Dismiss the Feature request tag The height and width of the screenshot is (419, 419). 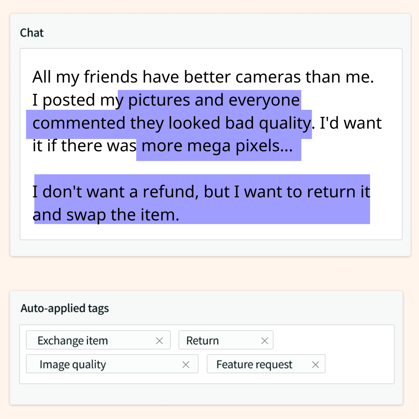(x=316, y=365)
